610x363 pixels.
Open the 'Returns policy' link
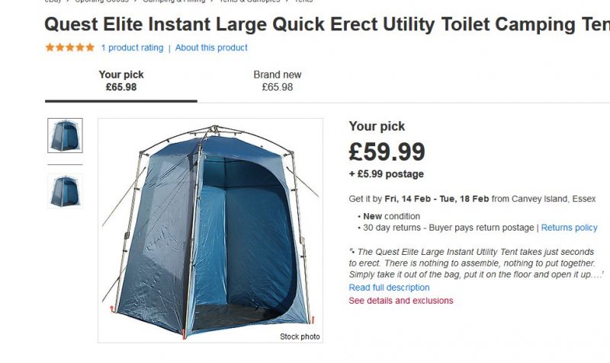(569, 228)
